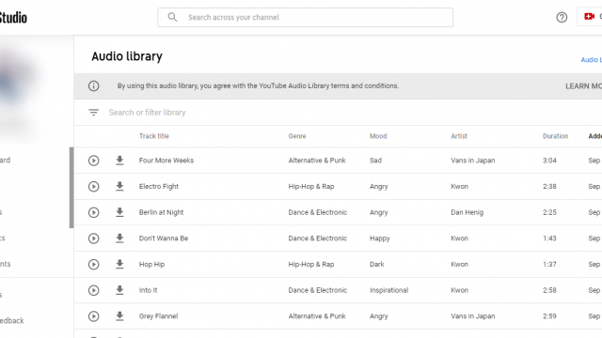Click the red Create camera icon
Screen dimensions: 602x338
click(590, 17)
